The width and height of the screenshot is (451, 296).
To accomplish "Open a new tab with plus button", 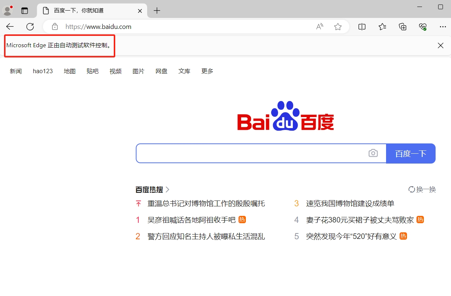I will [157, 11].
